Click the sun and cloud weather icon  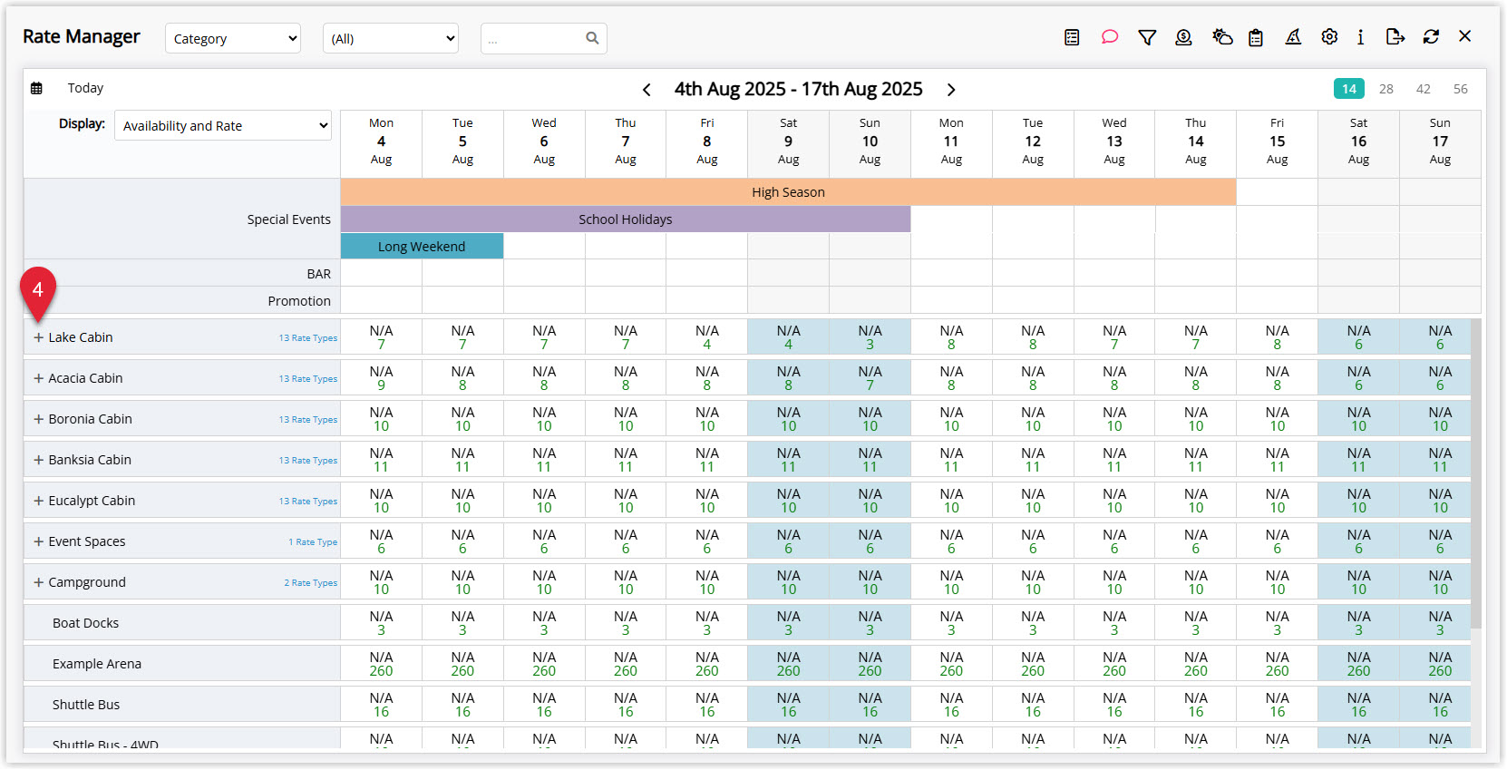point(1222,37)
